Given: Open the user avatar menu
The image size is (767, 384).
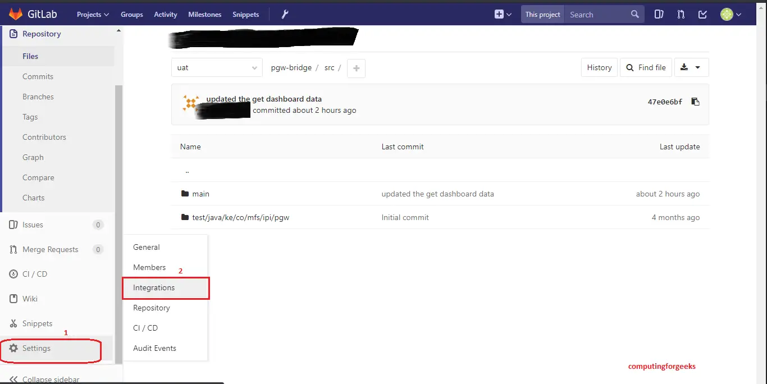Looking at the screenshot, I should tap(731, 14).
